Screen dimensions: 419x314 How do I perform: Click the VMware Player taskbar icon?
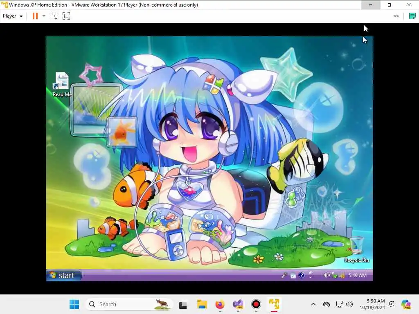(x=274, y=304)
